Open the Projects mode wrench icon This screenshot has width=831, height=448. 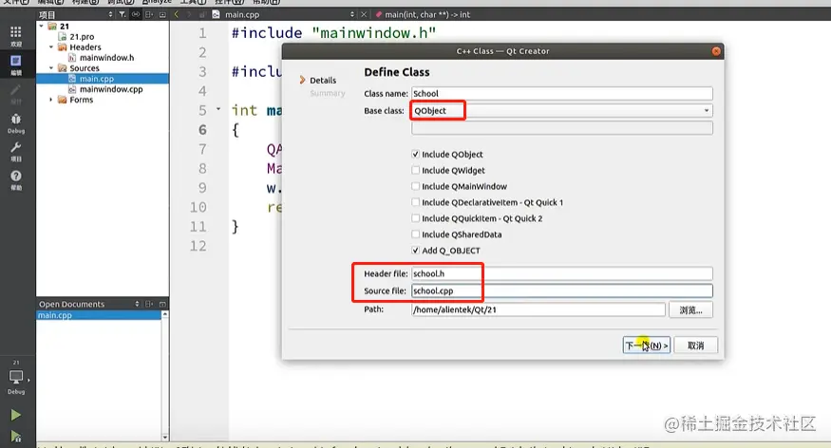point(16,151)
